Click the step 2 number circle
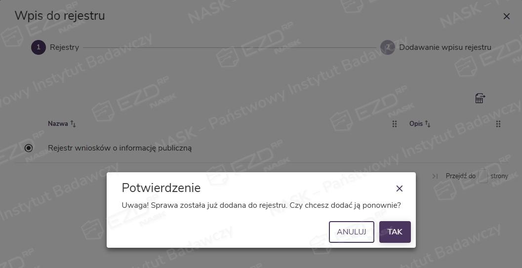 388,47
